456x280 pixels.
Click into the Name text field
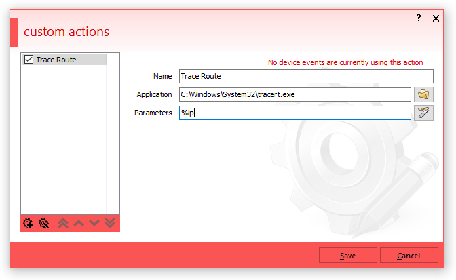(305, 77)
